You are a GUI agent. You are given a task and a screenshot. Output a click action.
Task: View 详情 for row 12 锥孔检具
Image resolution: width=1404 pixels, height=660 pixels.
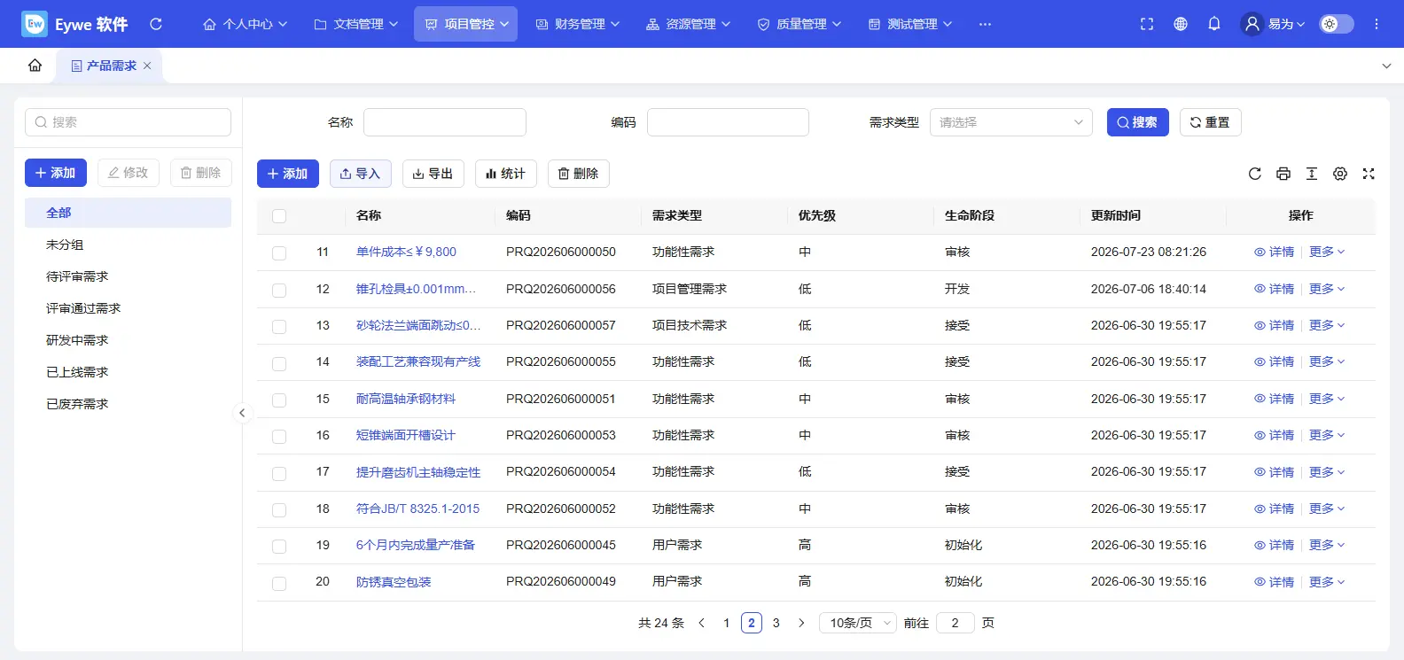(x=1274, y=289)
